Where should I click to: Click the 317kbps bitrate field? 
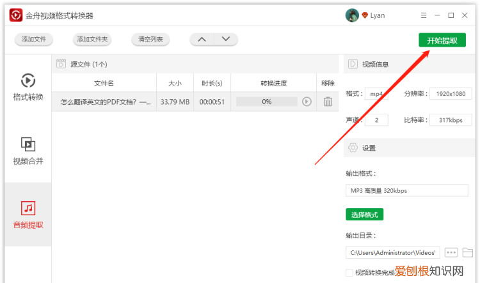point(451,120)
